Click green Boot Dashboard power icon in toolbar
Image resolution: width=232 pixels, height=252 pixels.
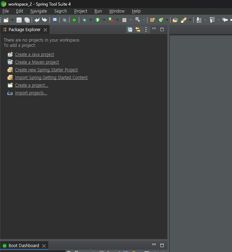pyautogui.click(x=74, y=20)
